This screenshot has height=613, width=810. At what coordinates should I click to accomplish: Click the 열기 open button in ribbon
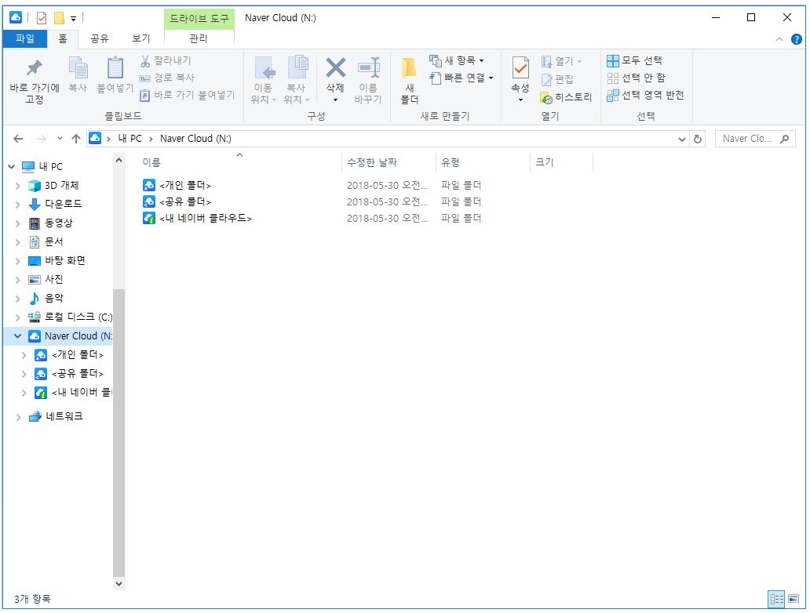561,61
